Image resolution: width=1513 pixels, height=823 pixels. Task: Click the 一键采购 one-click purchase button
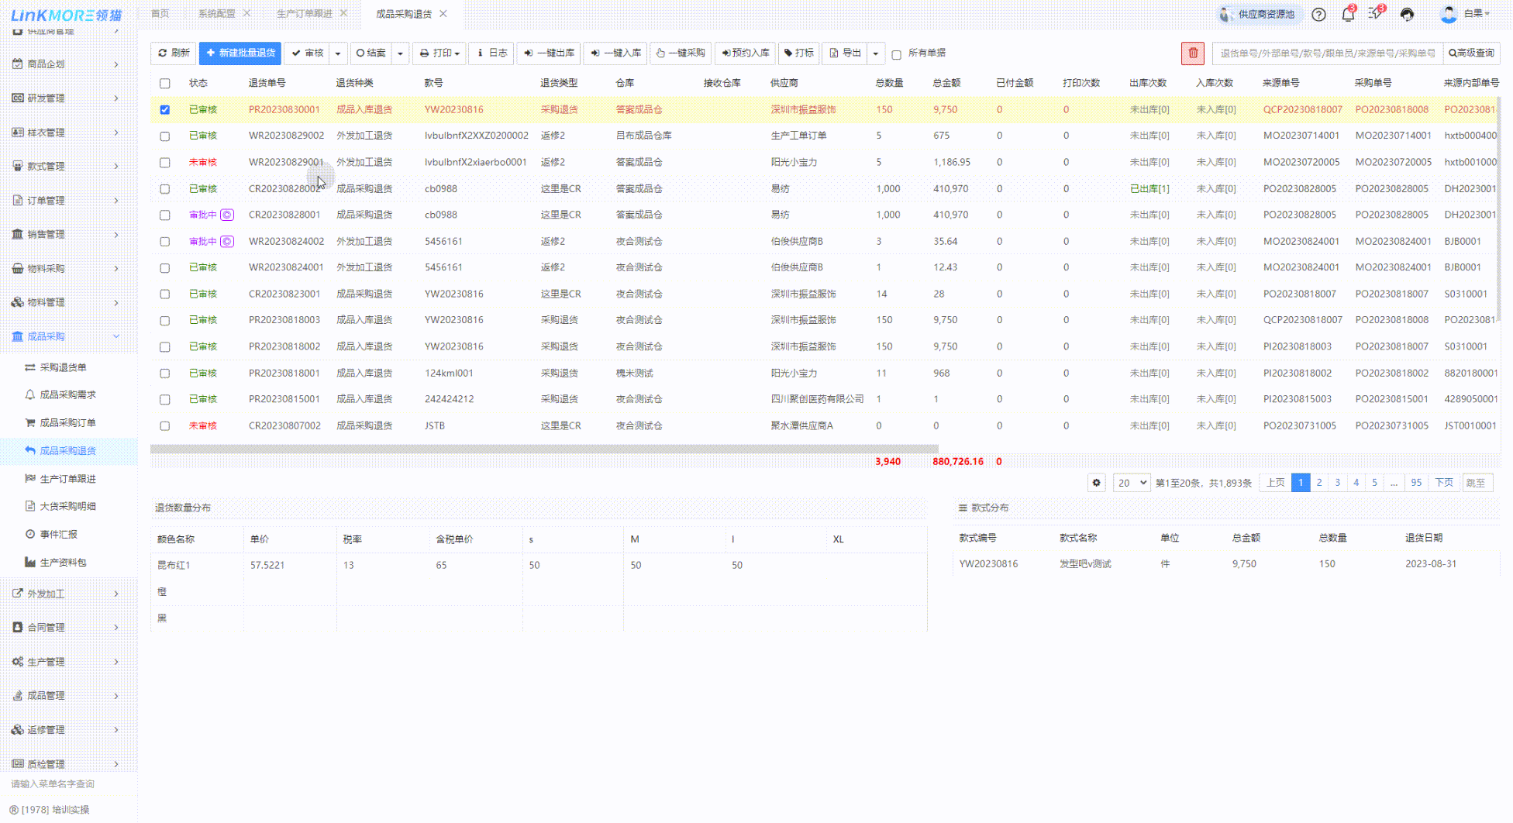tap(681, 53)
